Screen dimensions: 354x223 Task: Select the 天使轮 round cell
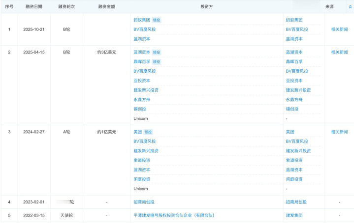(66, 215)
